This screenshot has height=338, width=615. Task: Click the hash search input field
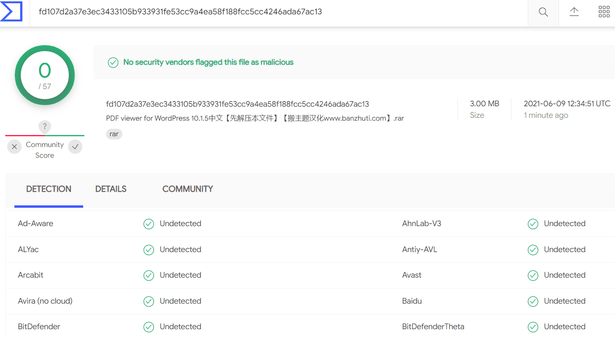point(279,12)
